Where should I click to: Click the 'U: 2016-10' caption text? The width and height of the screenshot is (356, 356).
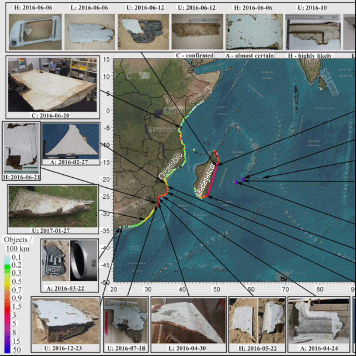click(x=312, y=8)
